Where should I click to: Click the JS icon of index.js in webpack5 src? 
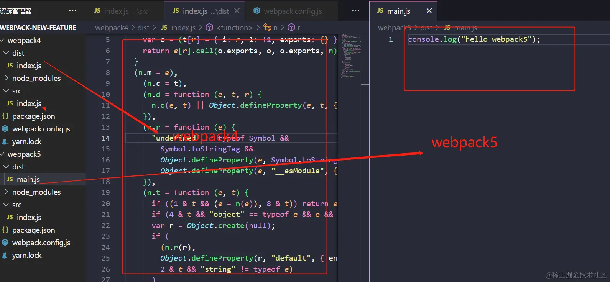10,217
